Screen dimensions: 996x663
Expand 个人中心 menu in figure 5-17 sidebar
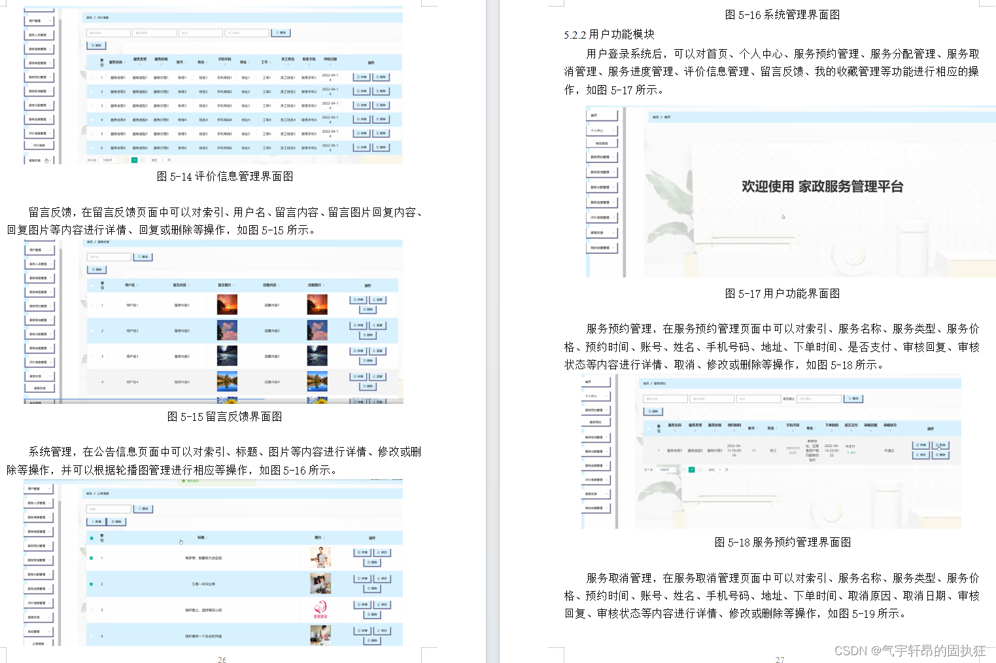(602, 130)
